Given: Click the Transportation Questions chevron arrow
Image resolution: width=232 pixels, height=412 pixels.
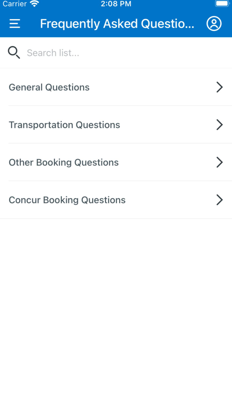Looking at the screenshot, I should [x=219, y=125].
